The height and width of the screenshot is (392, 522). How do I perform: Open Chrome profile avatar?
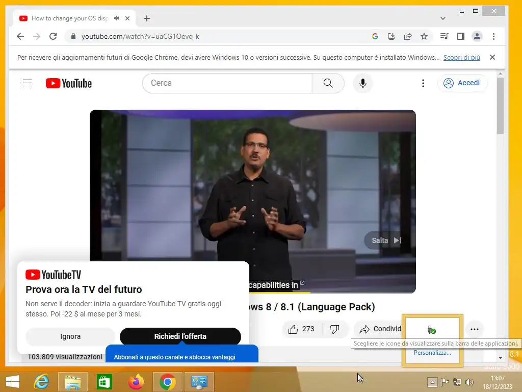(x=477, y=36)
